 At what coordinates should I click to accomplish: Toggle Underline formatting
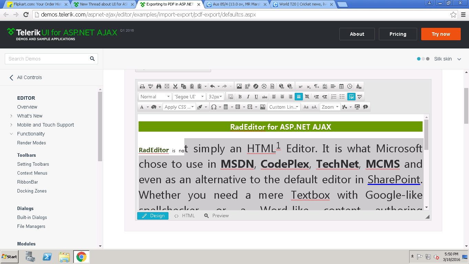[257, 97]
